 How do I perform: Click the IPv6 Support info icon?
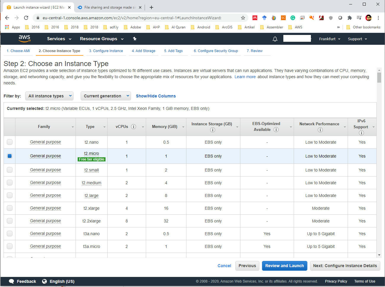click(361, 133)
